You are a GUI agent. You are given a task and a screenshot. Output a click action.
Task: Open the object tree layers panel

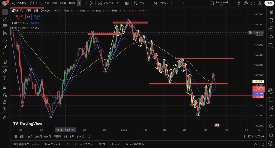click(271, 37)
